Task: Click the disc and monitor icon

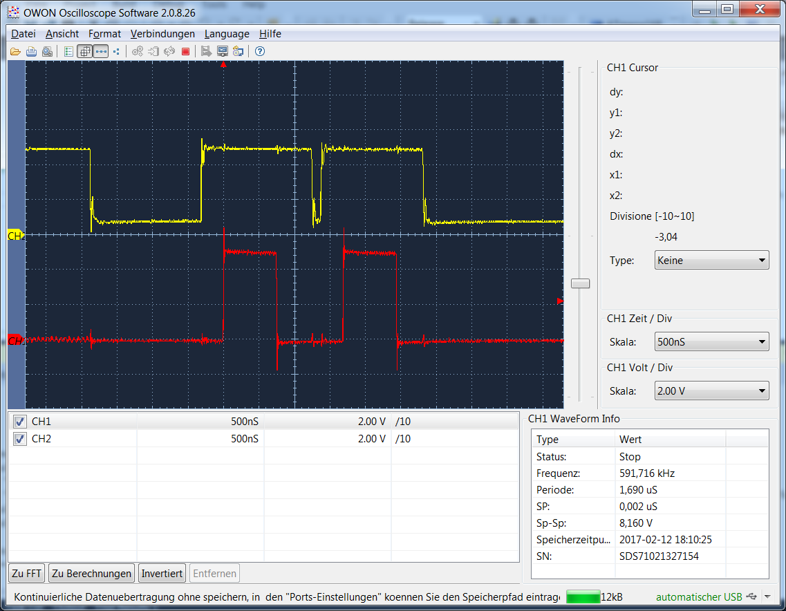Action: point(238,52)
